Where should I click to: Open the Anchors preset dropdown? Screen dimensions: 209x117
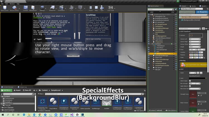196,36
